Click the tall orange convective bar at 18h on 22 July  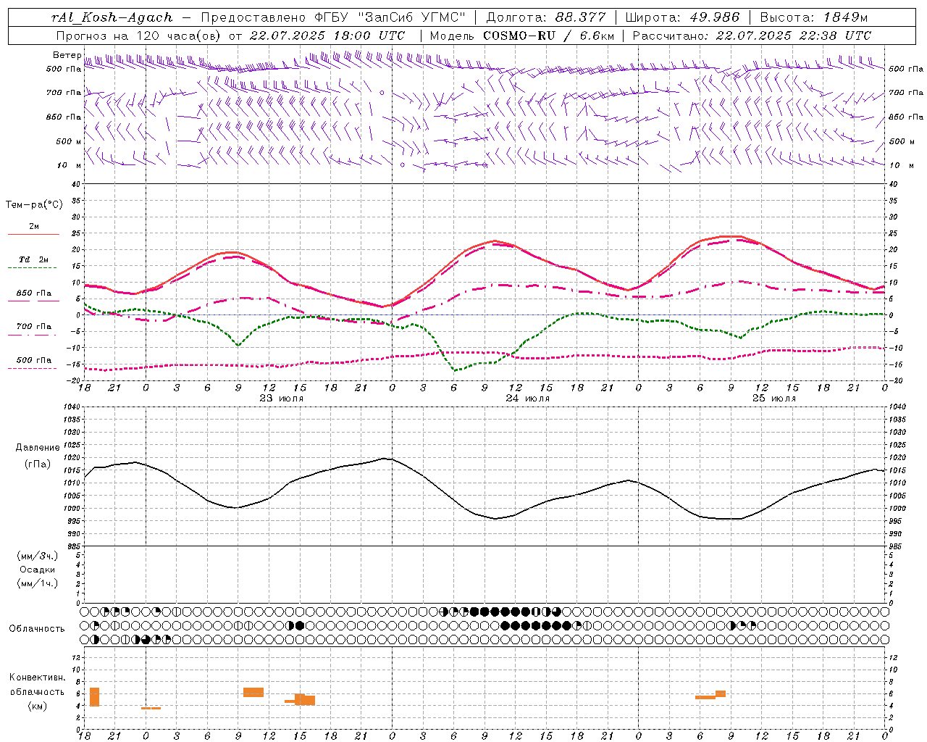click(x=94, y=697)
